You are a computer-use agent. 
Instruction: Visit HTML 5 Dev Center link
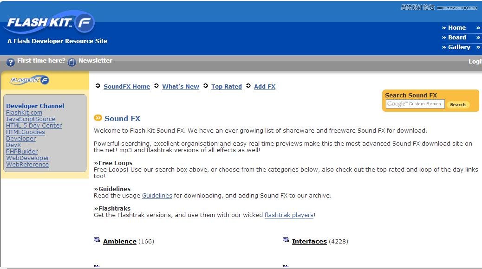[x=34, y=126]
